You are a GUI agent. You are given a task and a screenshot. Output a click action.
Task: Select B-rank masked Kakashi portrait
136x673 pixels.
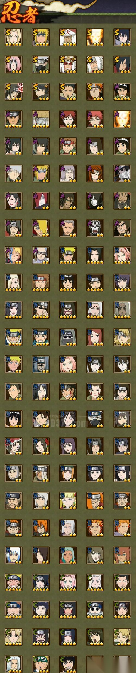(95, 419)
